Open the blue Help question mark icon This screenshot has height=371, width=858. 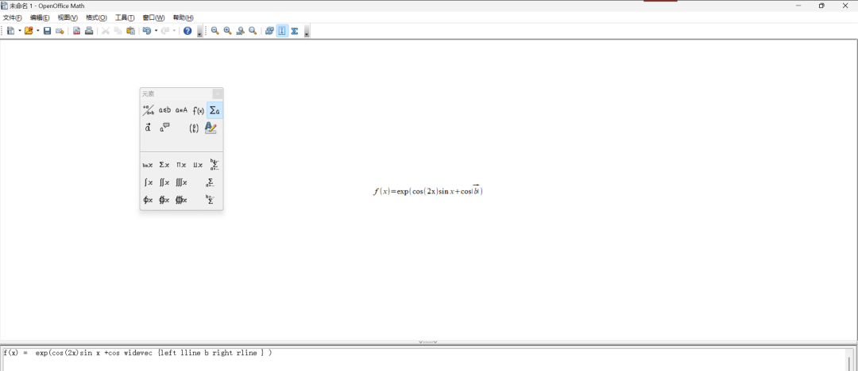[187, 31]
